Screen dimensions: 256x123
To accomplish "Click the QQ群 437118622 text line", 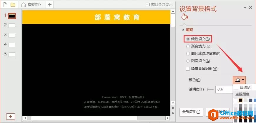I will [122, 107].
